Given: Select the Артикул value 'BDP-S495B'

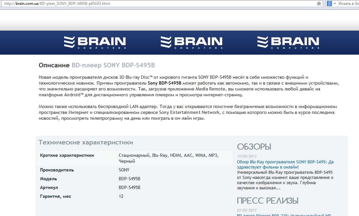Looking at the screenshot, I should coord(129,187).
